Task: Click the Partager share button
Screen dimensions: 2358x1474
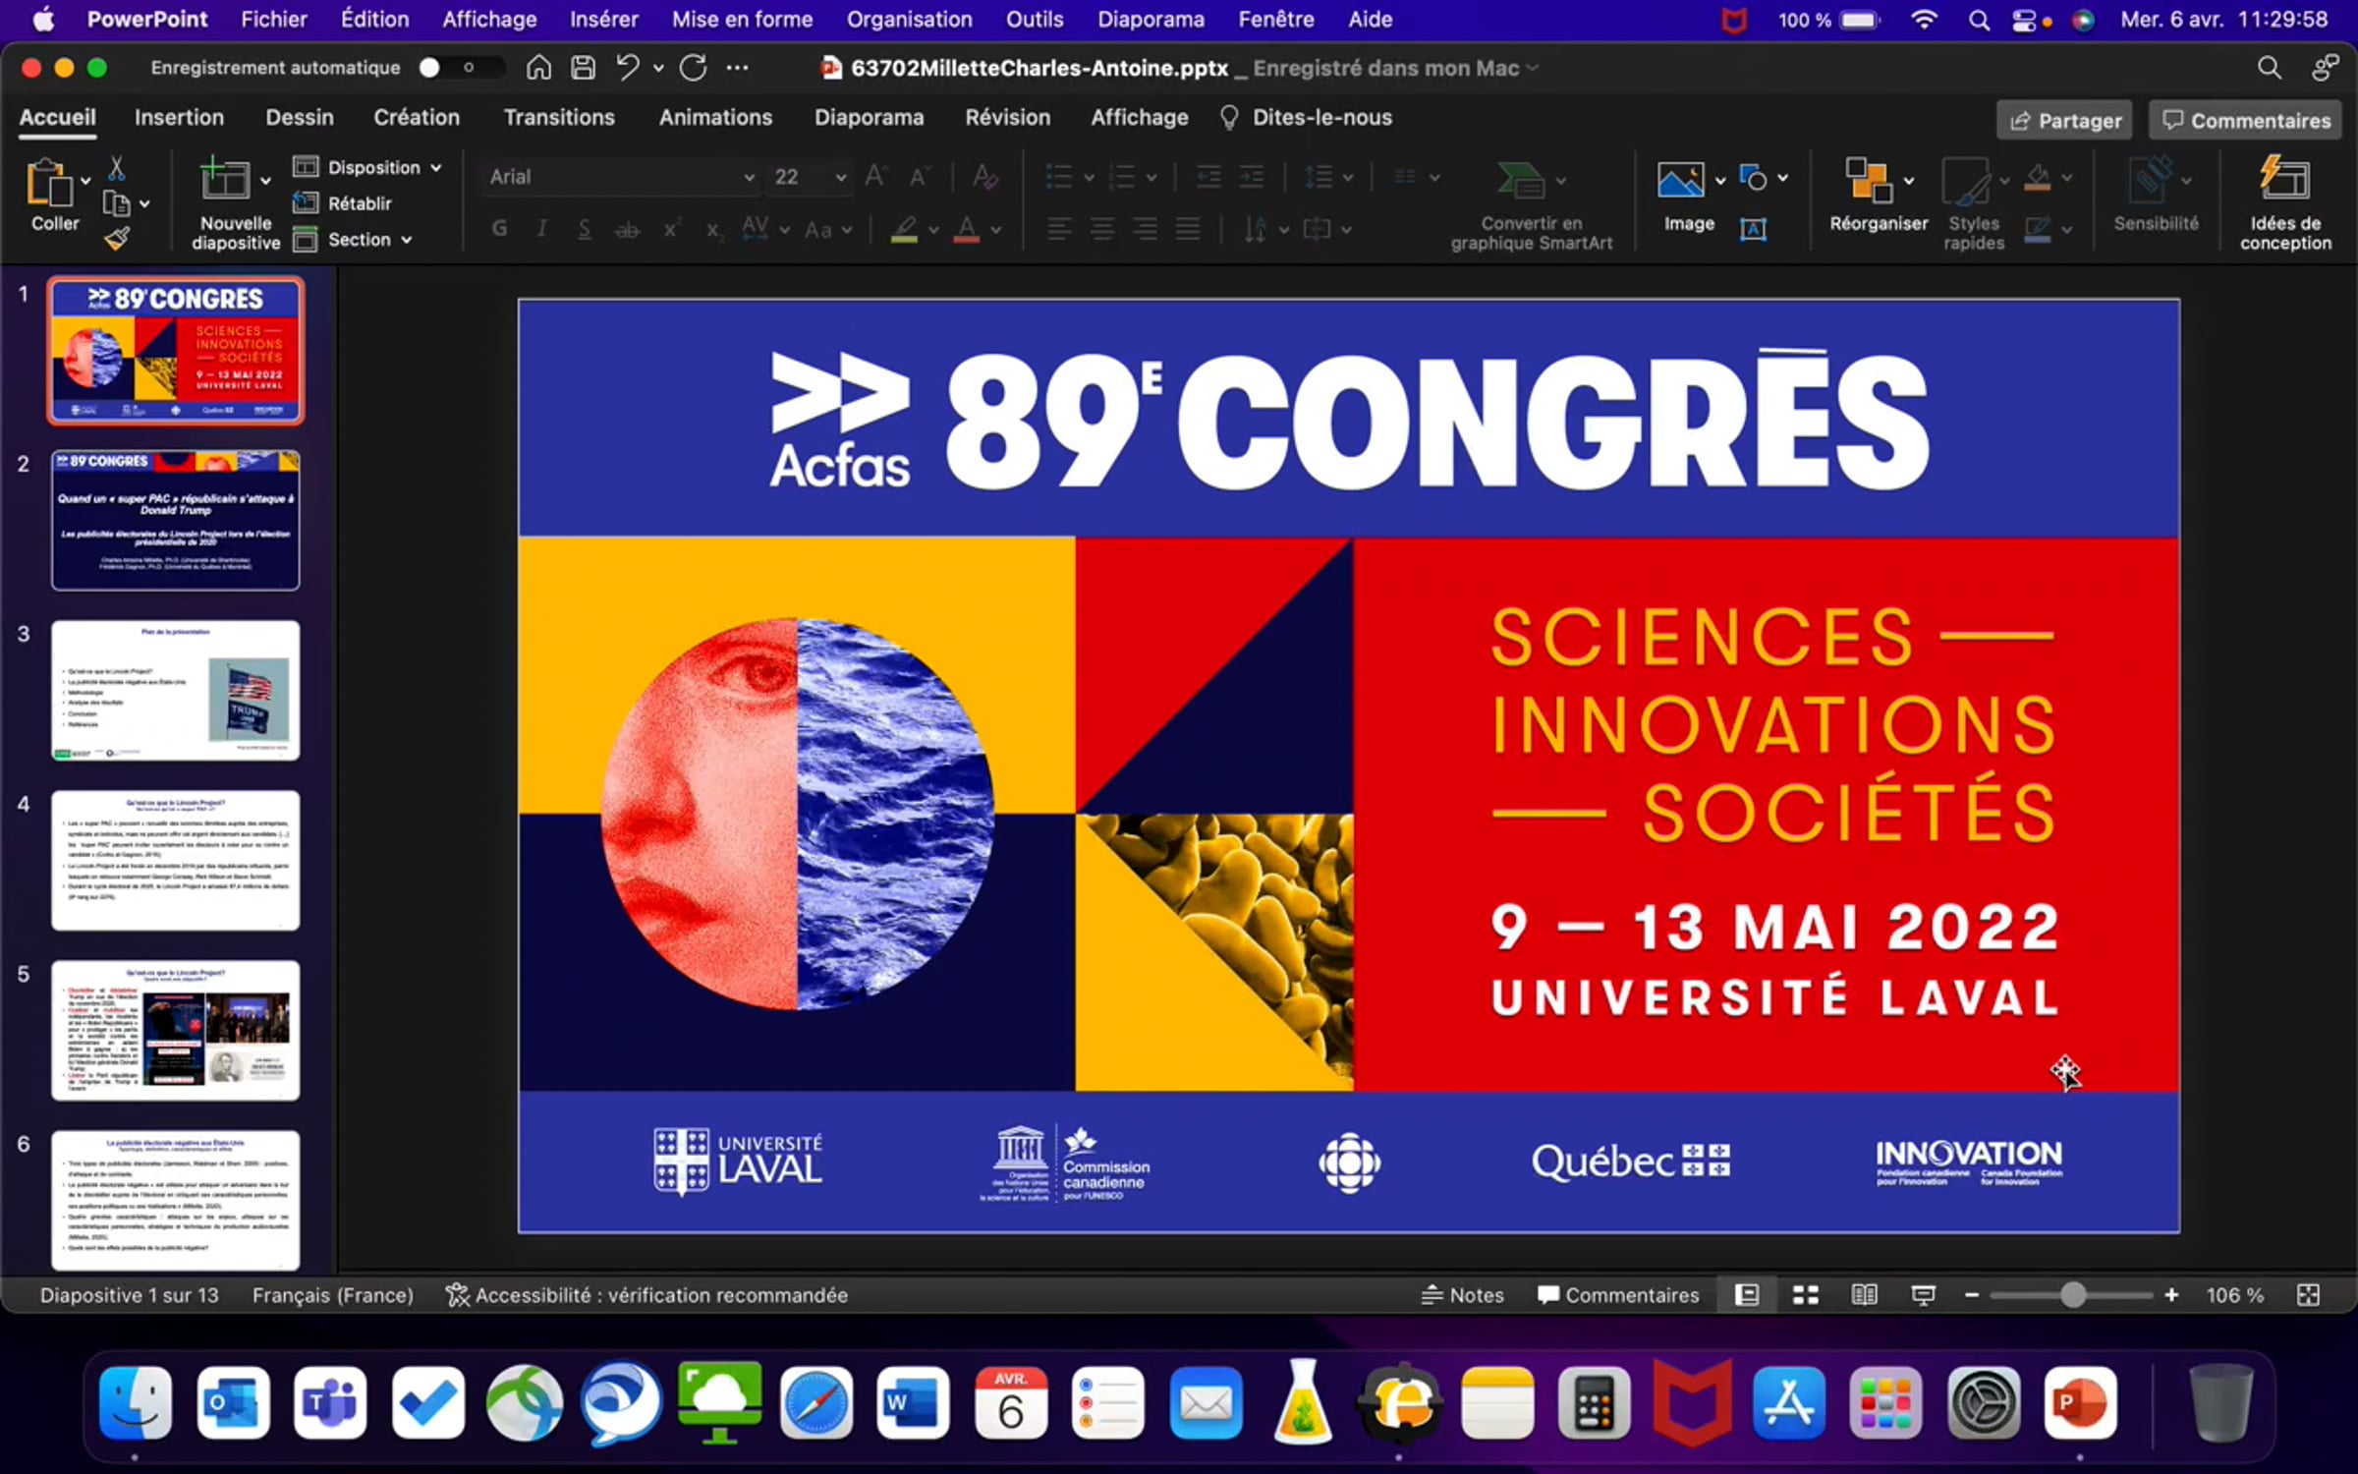Action: (2064, 121)
